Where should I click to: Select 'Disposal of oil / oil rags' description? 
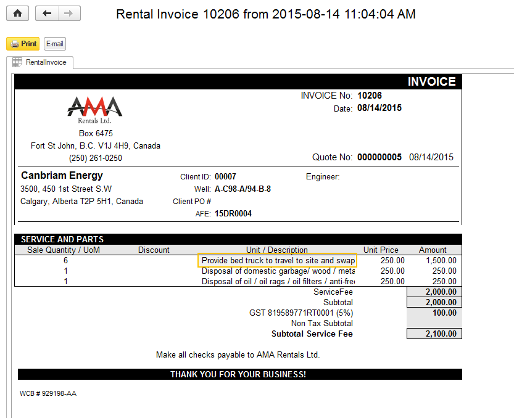point(278,281)
